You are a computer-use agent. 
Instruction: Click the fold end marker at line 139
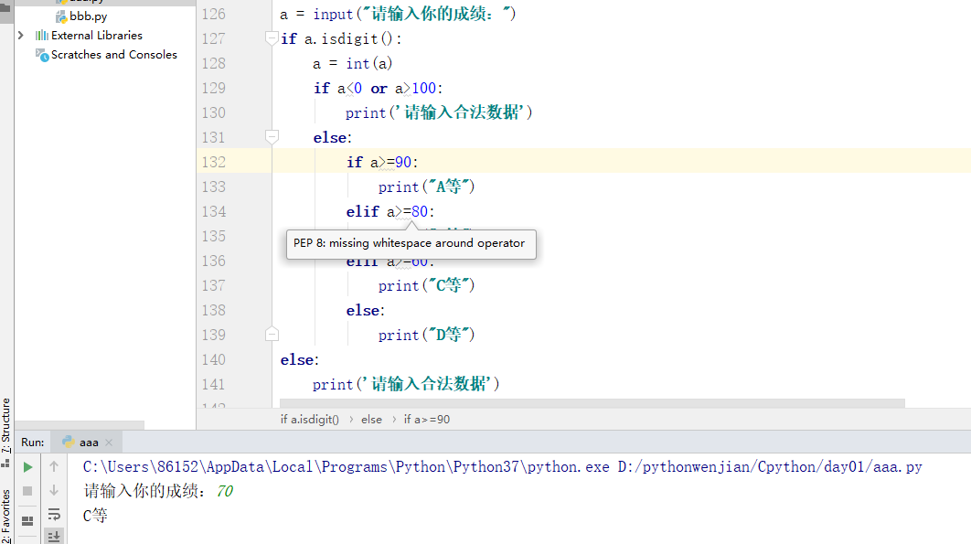(272, 335)
